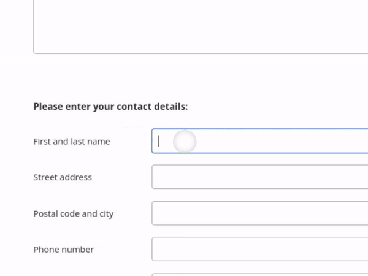The height and width of the screenshot is (276, 368).
Task: Click the "Street address" label text
Action: click(62, 177)
